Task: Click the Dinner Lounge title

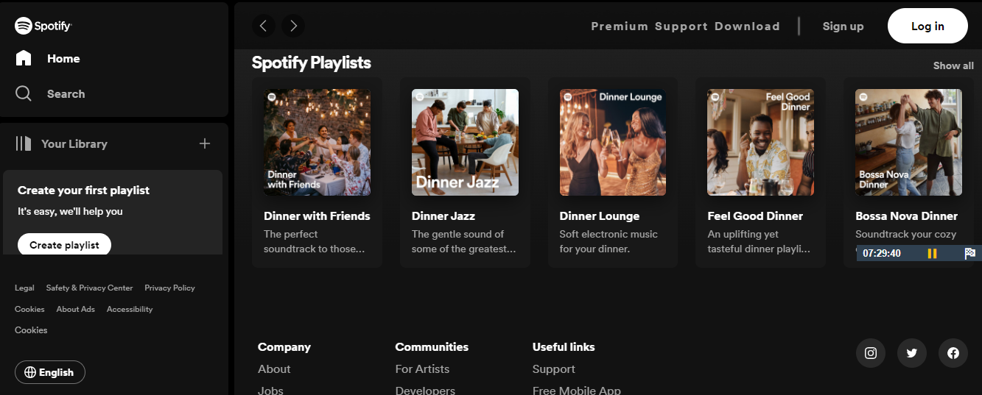Action: [x=600, y=216]
